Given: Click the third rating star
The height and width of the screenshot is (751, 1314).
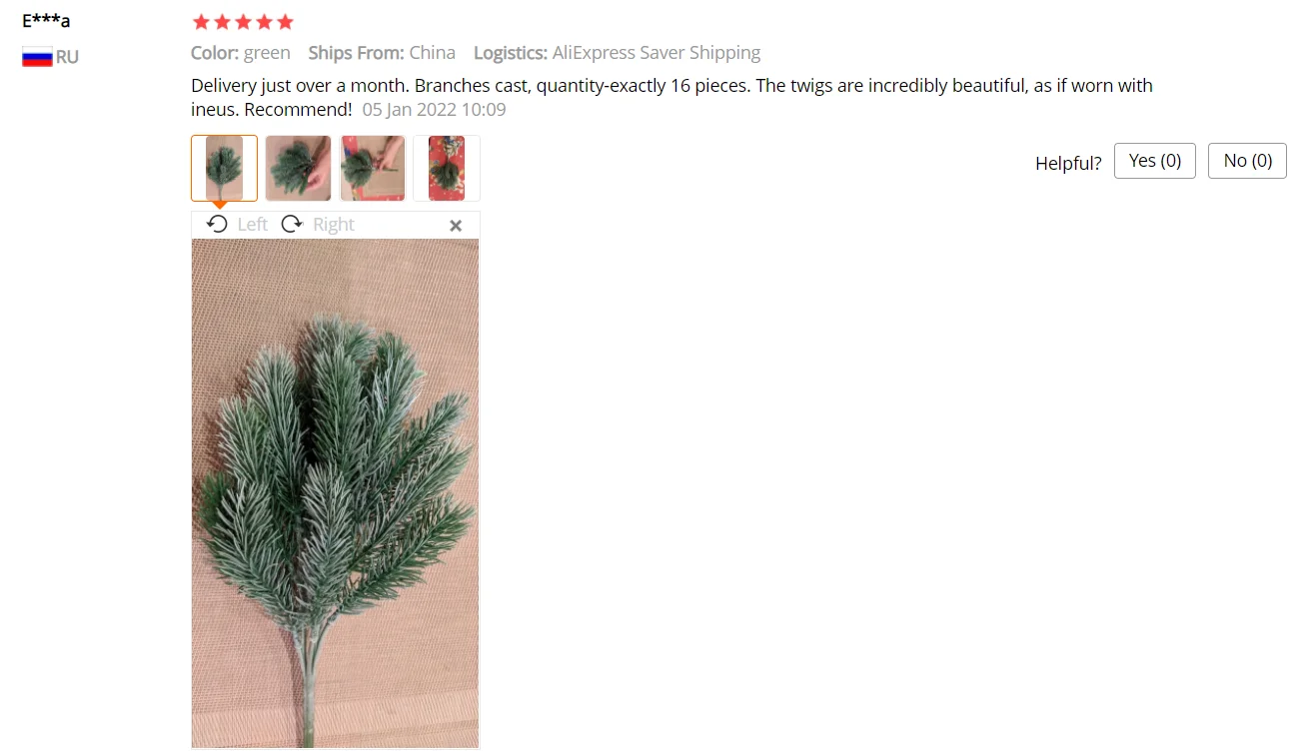Looking at the screenshot, I should point(243,21).
